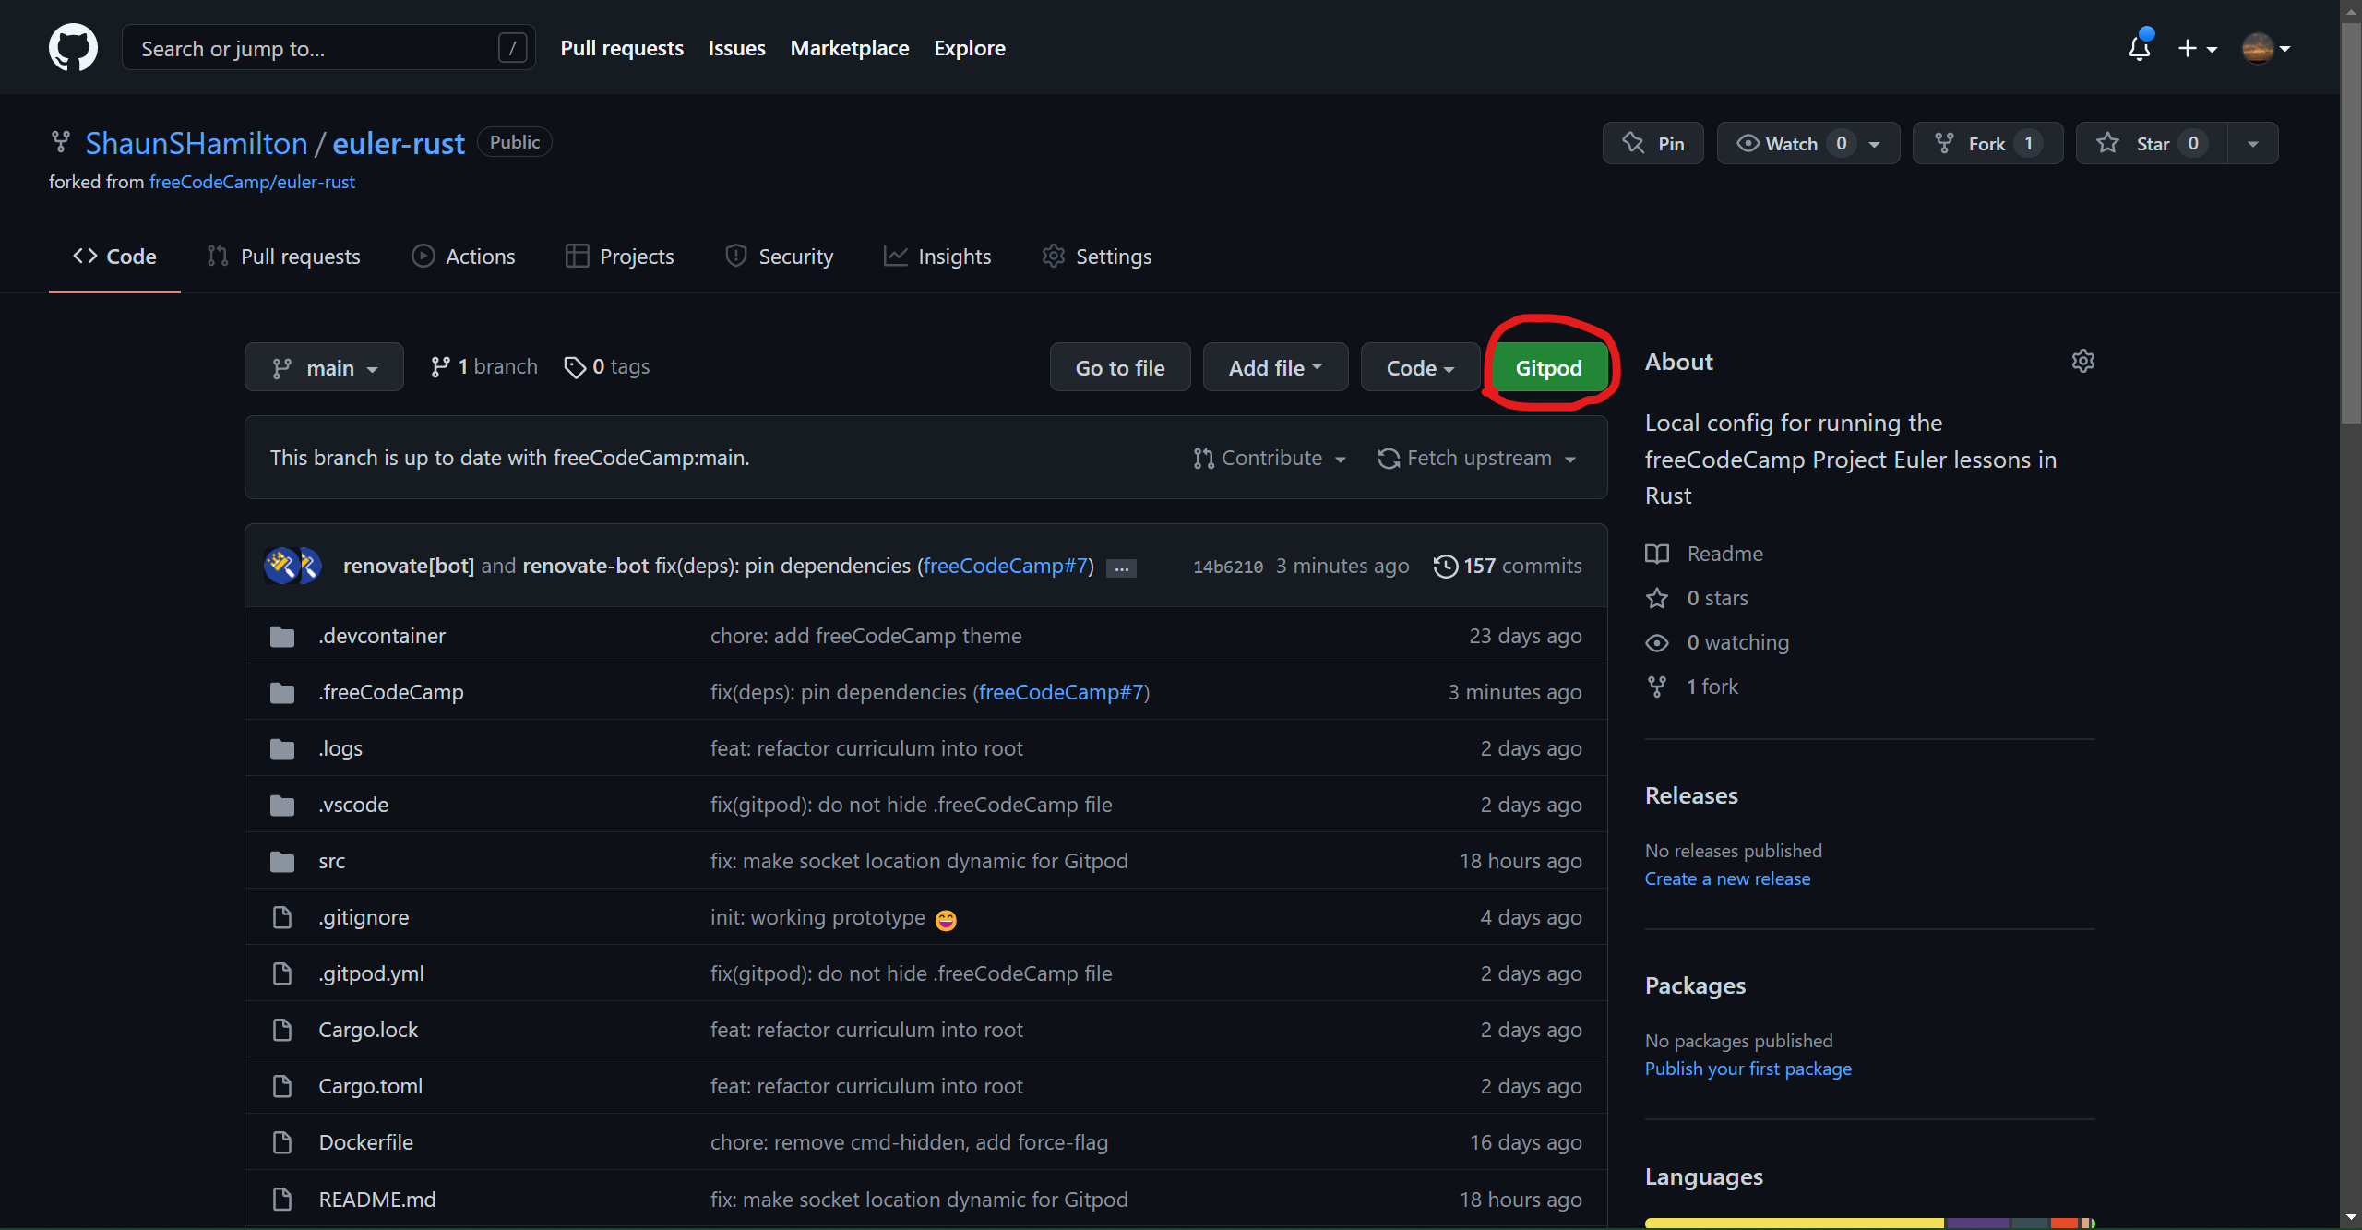Open the Code clone dropdown
The height and width of the screenshot is (1230, 2362).
click(x=1420, y=367)
